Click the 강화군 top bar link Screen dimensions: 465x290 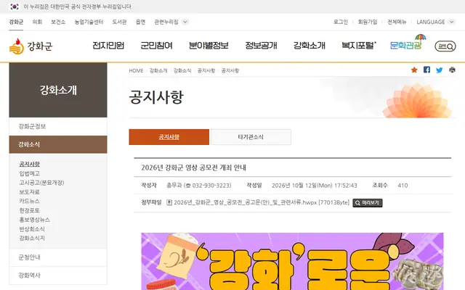pyautogui.click(x=16, y=22)
